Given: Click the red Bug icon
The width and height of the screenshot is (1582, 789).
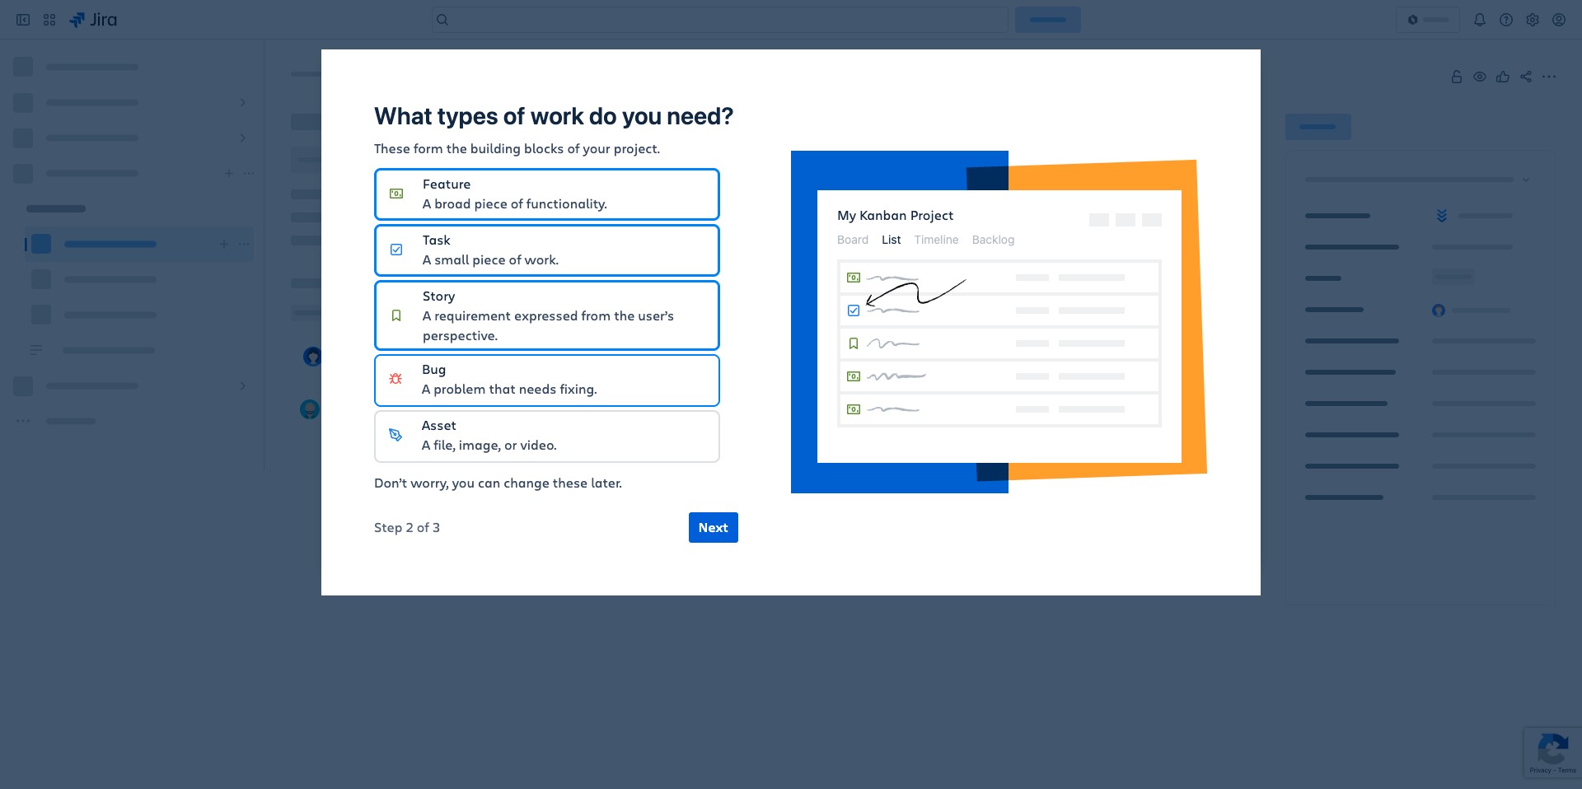Looking at the screenshot, I should [395, 379].
